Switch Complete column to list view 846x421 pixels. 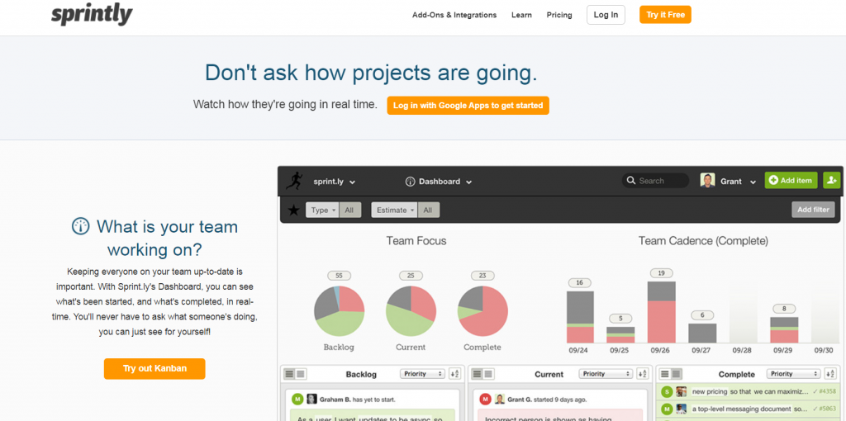[665, 374]
